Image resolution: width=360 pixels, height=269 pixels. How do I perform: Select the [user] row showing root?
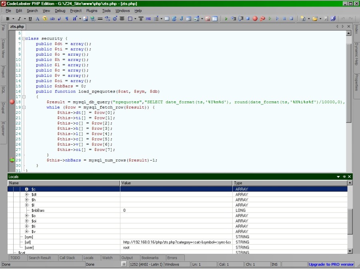pyautogui.click(x=178, y=247)
